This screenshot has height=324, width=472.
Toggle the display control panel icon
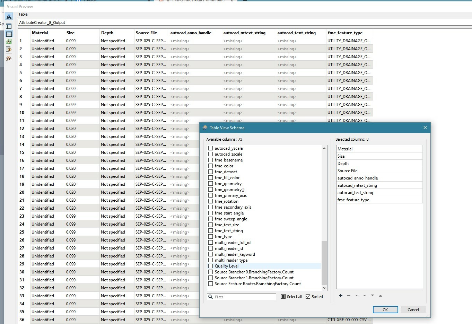point(9,26)
